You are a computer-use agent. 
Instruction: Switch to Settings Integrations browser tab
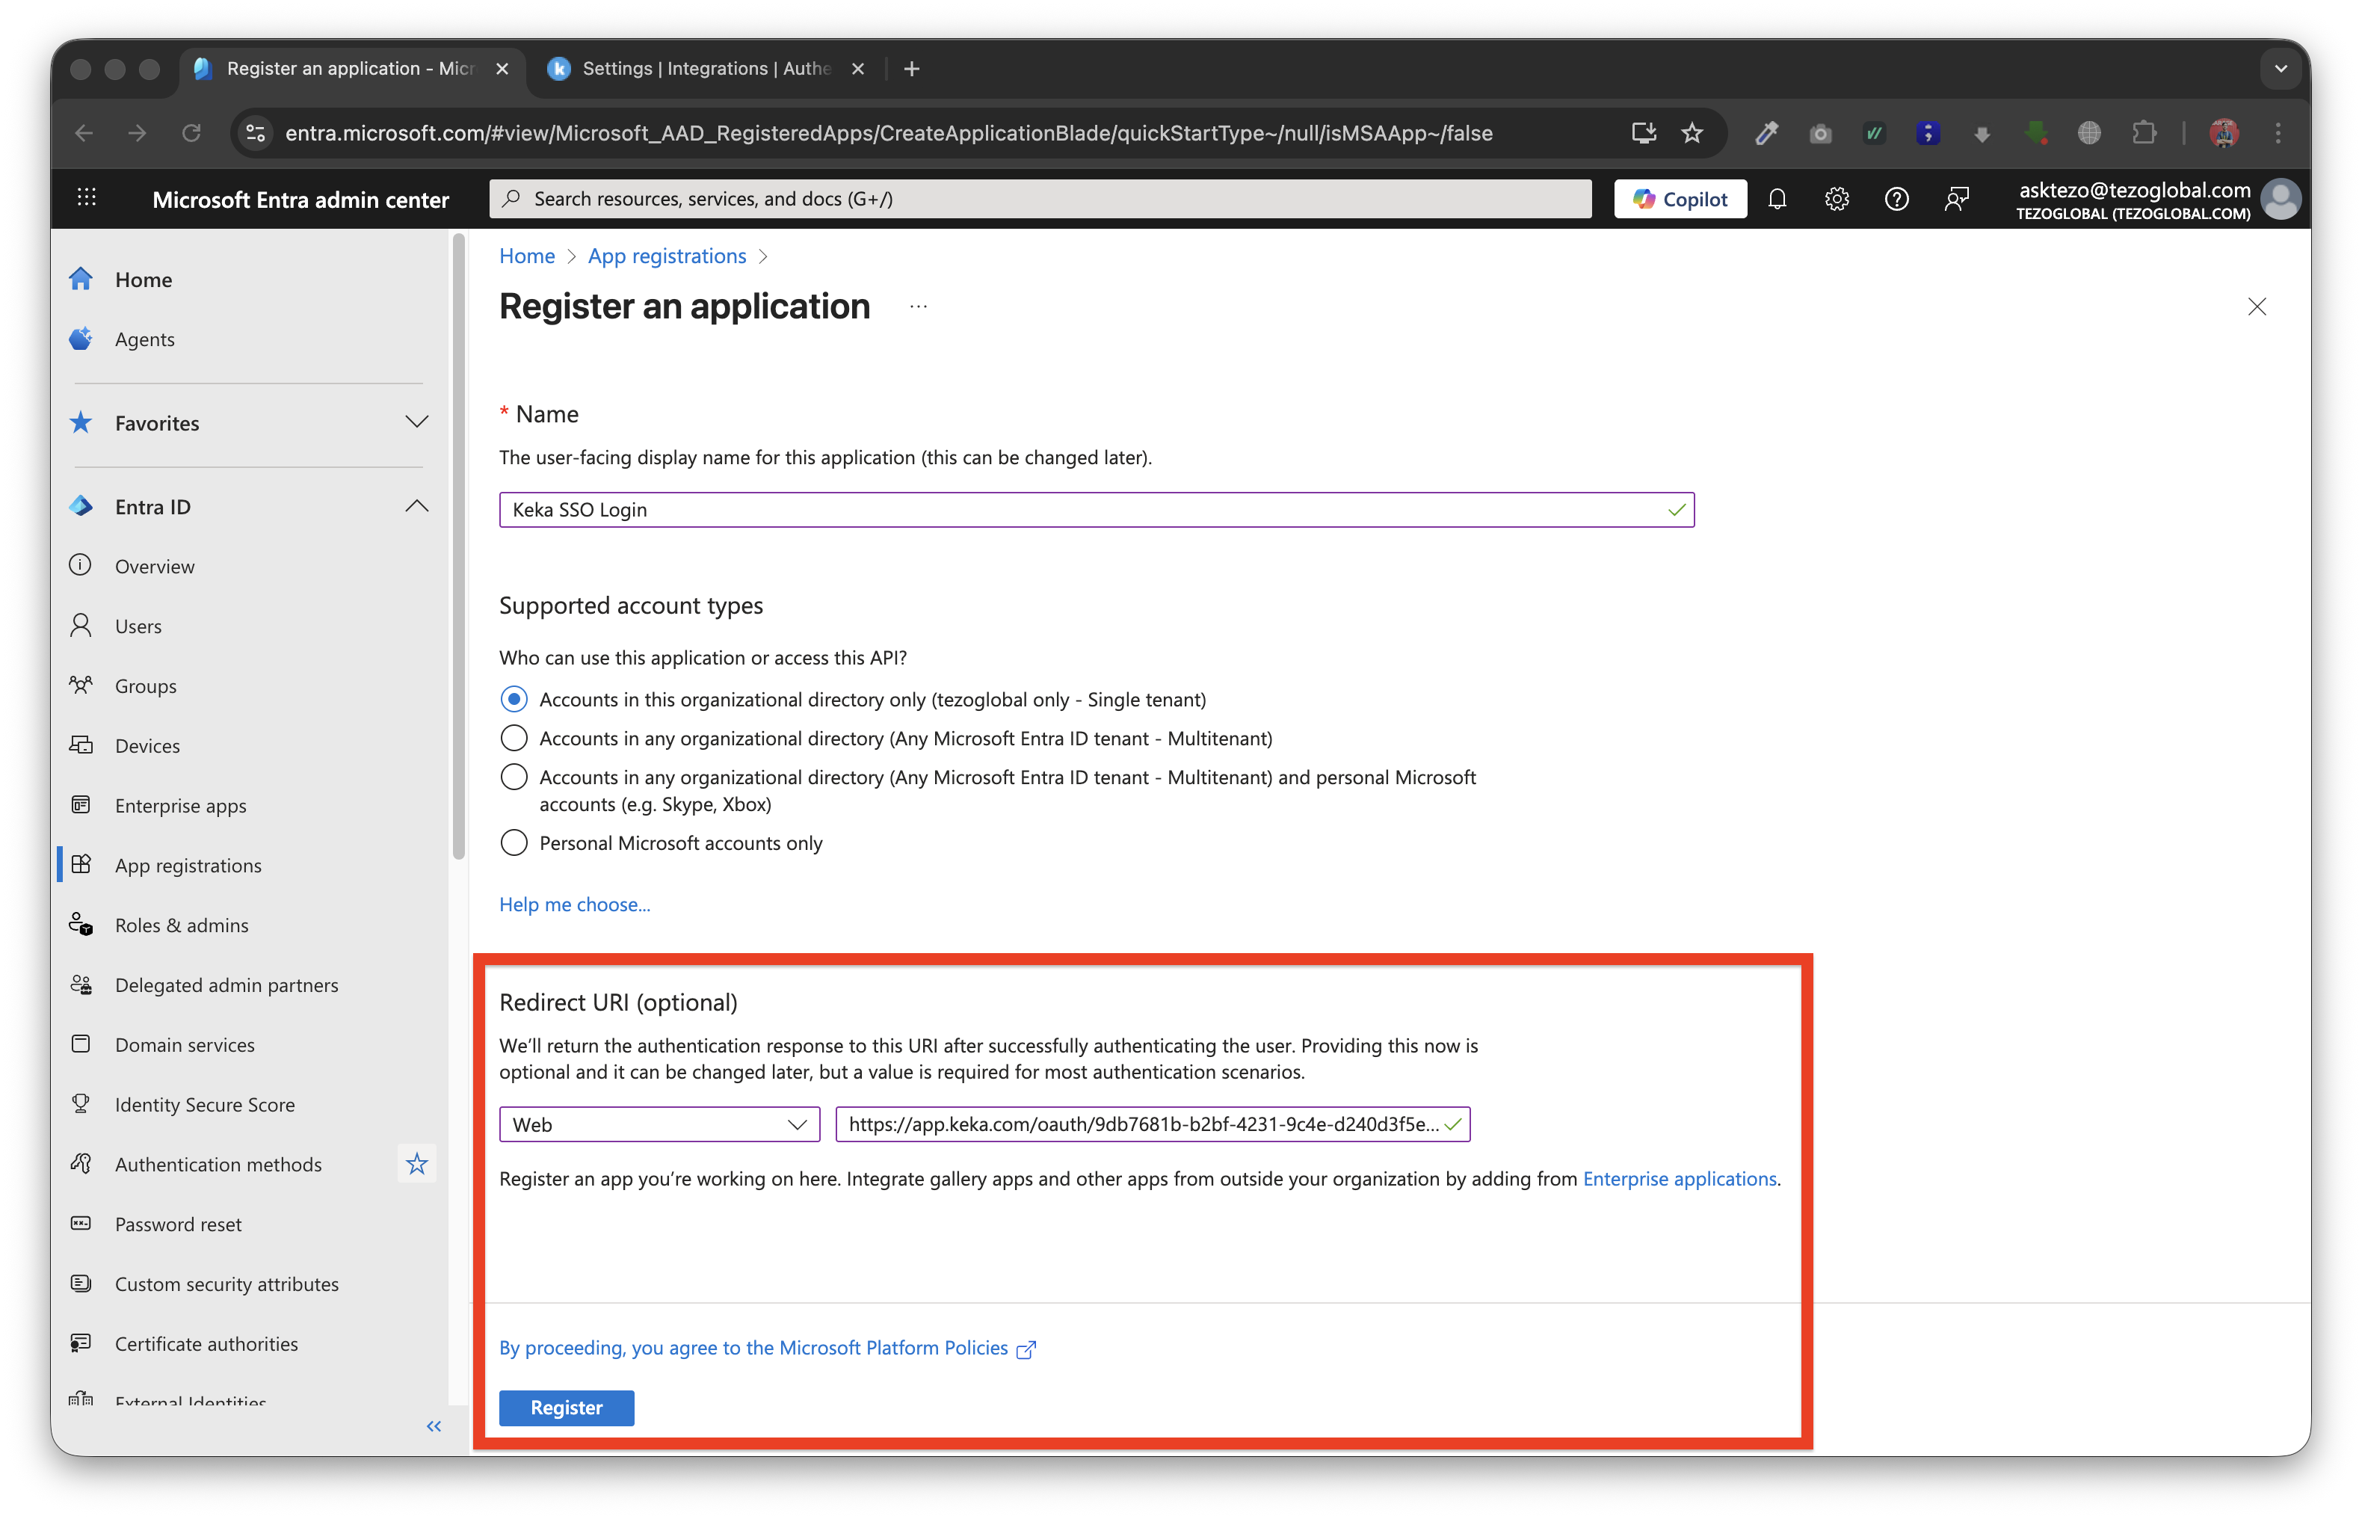point(705,69)
